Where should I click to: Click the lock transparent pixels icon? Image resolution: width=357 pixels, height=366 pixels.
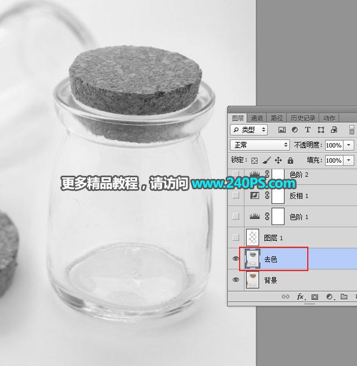click(254, 160)
